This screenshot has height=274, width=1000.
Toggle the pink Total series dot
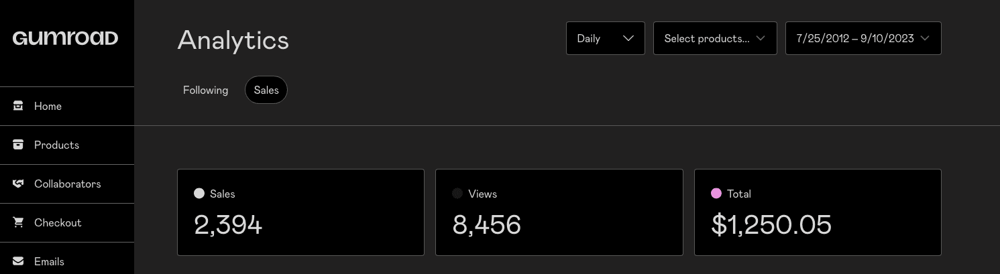716,194
